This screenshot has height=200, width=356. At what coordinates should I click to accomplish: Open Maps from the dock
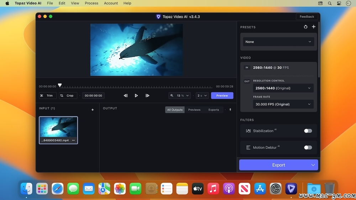(104, 188)
